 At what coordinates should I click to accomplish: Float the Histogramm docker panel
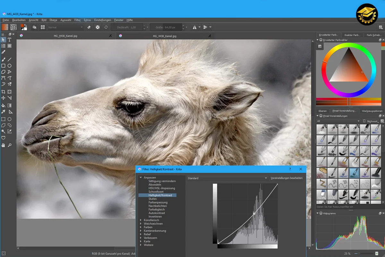(x=380, y=213)
